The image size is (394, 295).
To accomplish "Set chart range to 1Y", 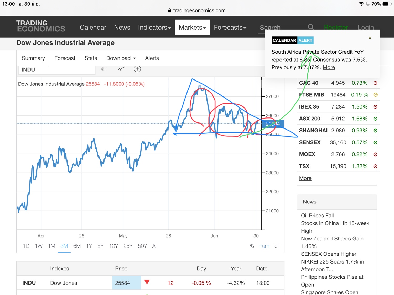I will point(89,246).
